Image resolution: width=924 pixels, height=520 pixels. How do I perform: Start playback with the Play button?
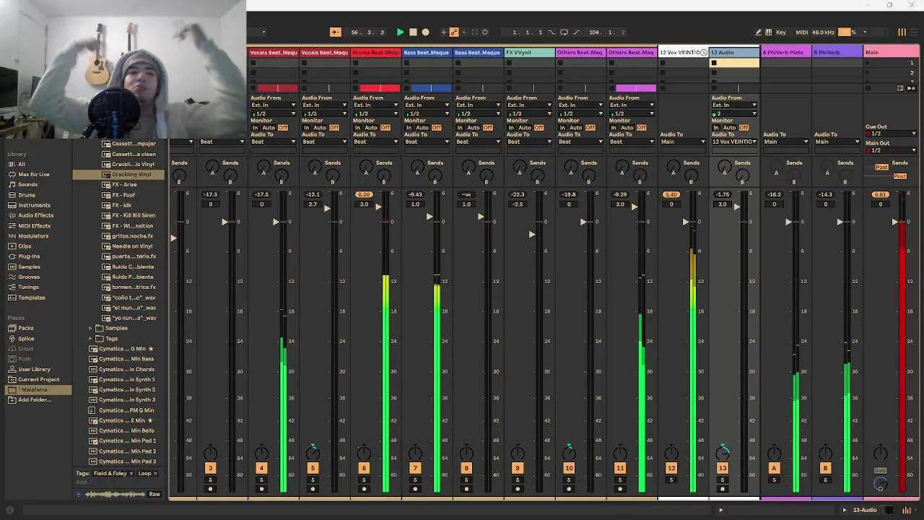400,32
